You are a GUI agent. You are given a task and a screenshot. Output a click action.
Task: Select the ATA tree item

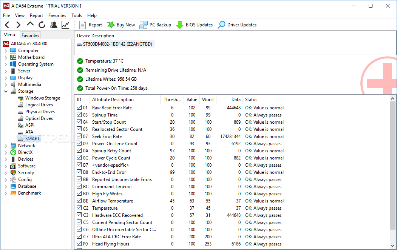[x=29, y=132]
